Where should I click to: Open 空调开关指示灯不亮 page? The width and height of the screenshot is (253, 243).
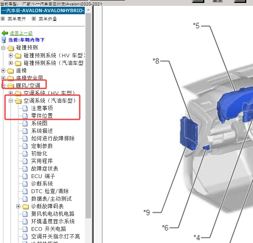tap(55, 237)
